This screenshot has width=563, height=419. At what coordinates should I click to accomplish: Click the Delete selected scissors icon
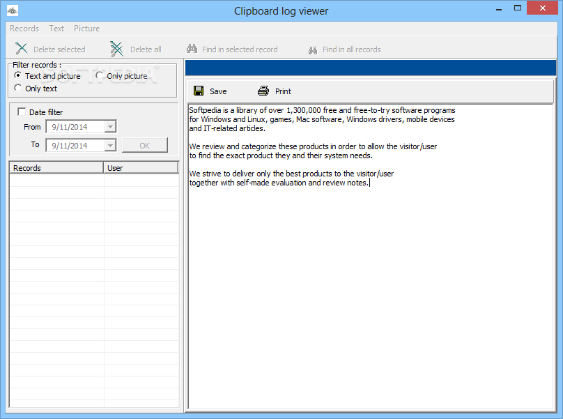21,49
